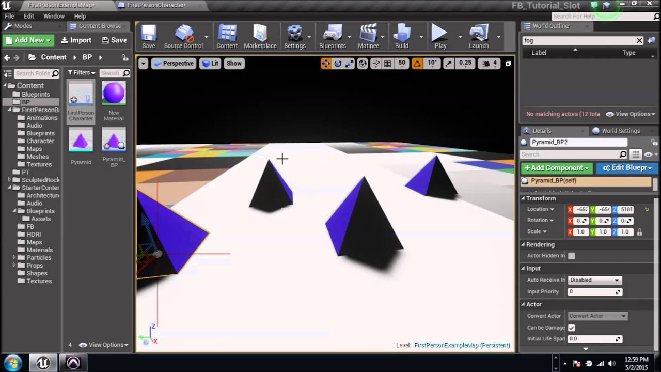Toggle the world/local coordinate globe icon
Viewport: 661px width, 372px height.
363,64
